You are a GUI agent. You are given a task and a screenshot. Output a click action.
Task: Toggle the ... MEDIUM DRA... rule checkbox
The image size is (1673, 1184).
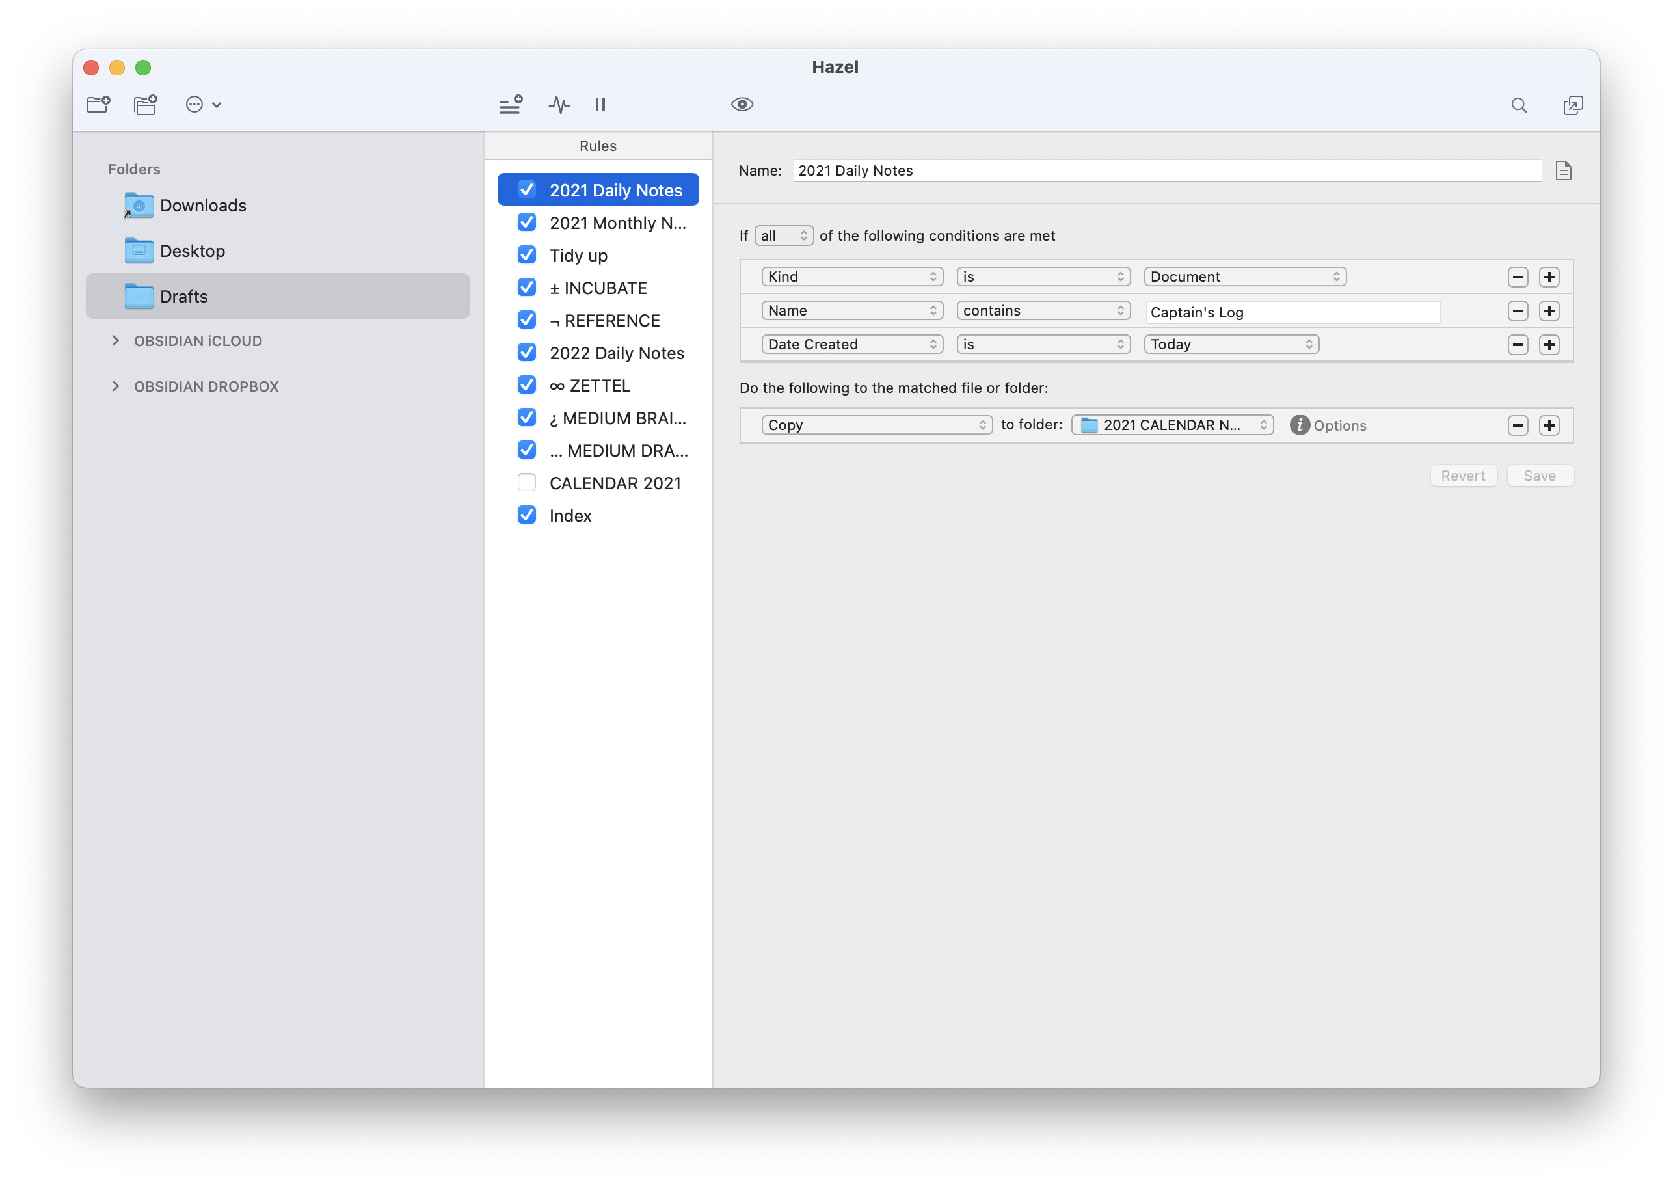[526, 450]
